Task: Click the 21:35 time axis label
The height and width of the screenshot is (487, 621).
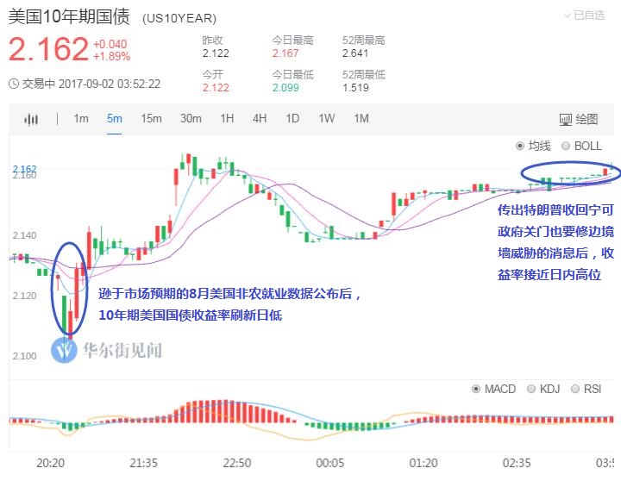Action: pos(143,463)
